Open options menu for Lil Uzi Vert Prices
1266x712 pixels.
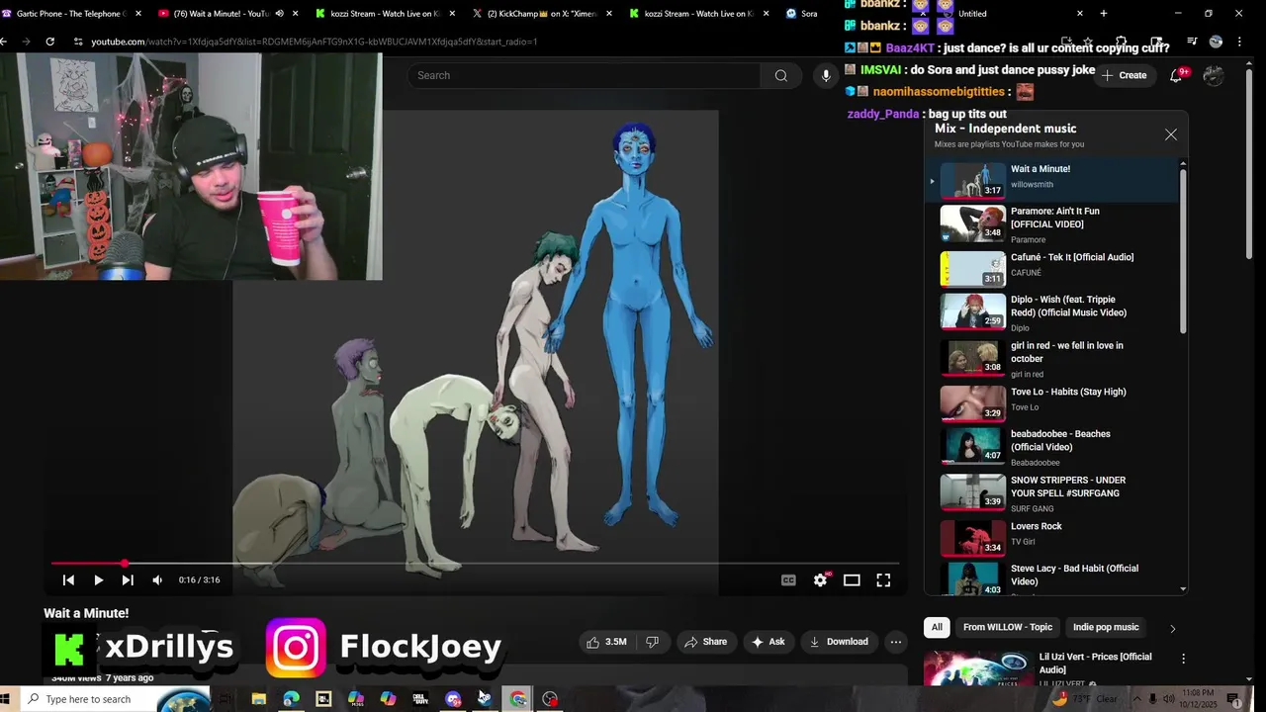pyautogui.click(x=1183, y=659)
